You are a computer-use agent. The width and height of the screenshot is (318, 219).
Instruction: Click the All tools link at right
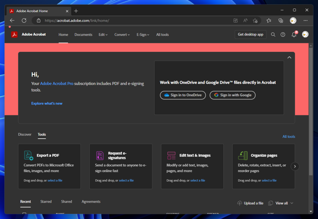pyautogui.click(x=289, y=136)
